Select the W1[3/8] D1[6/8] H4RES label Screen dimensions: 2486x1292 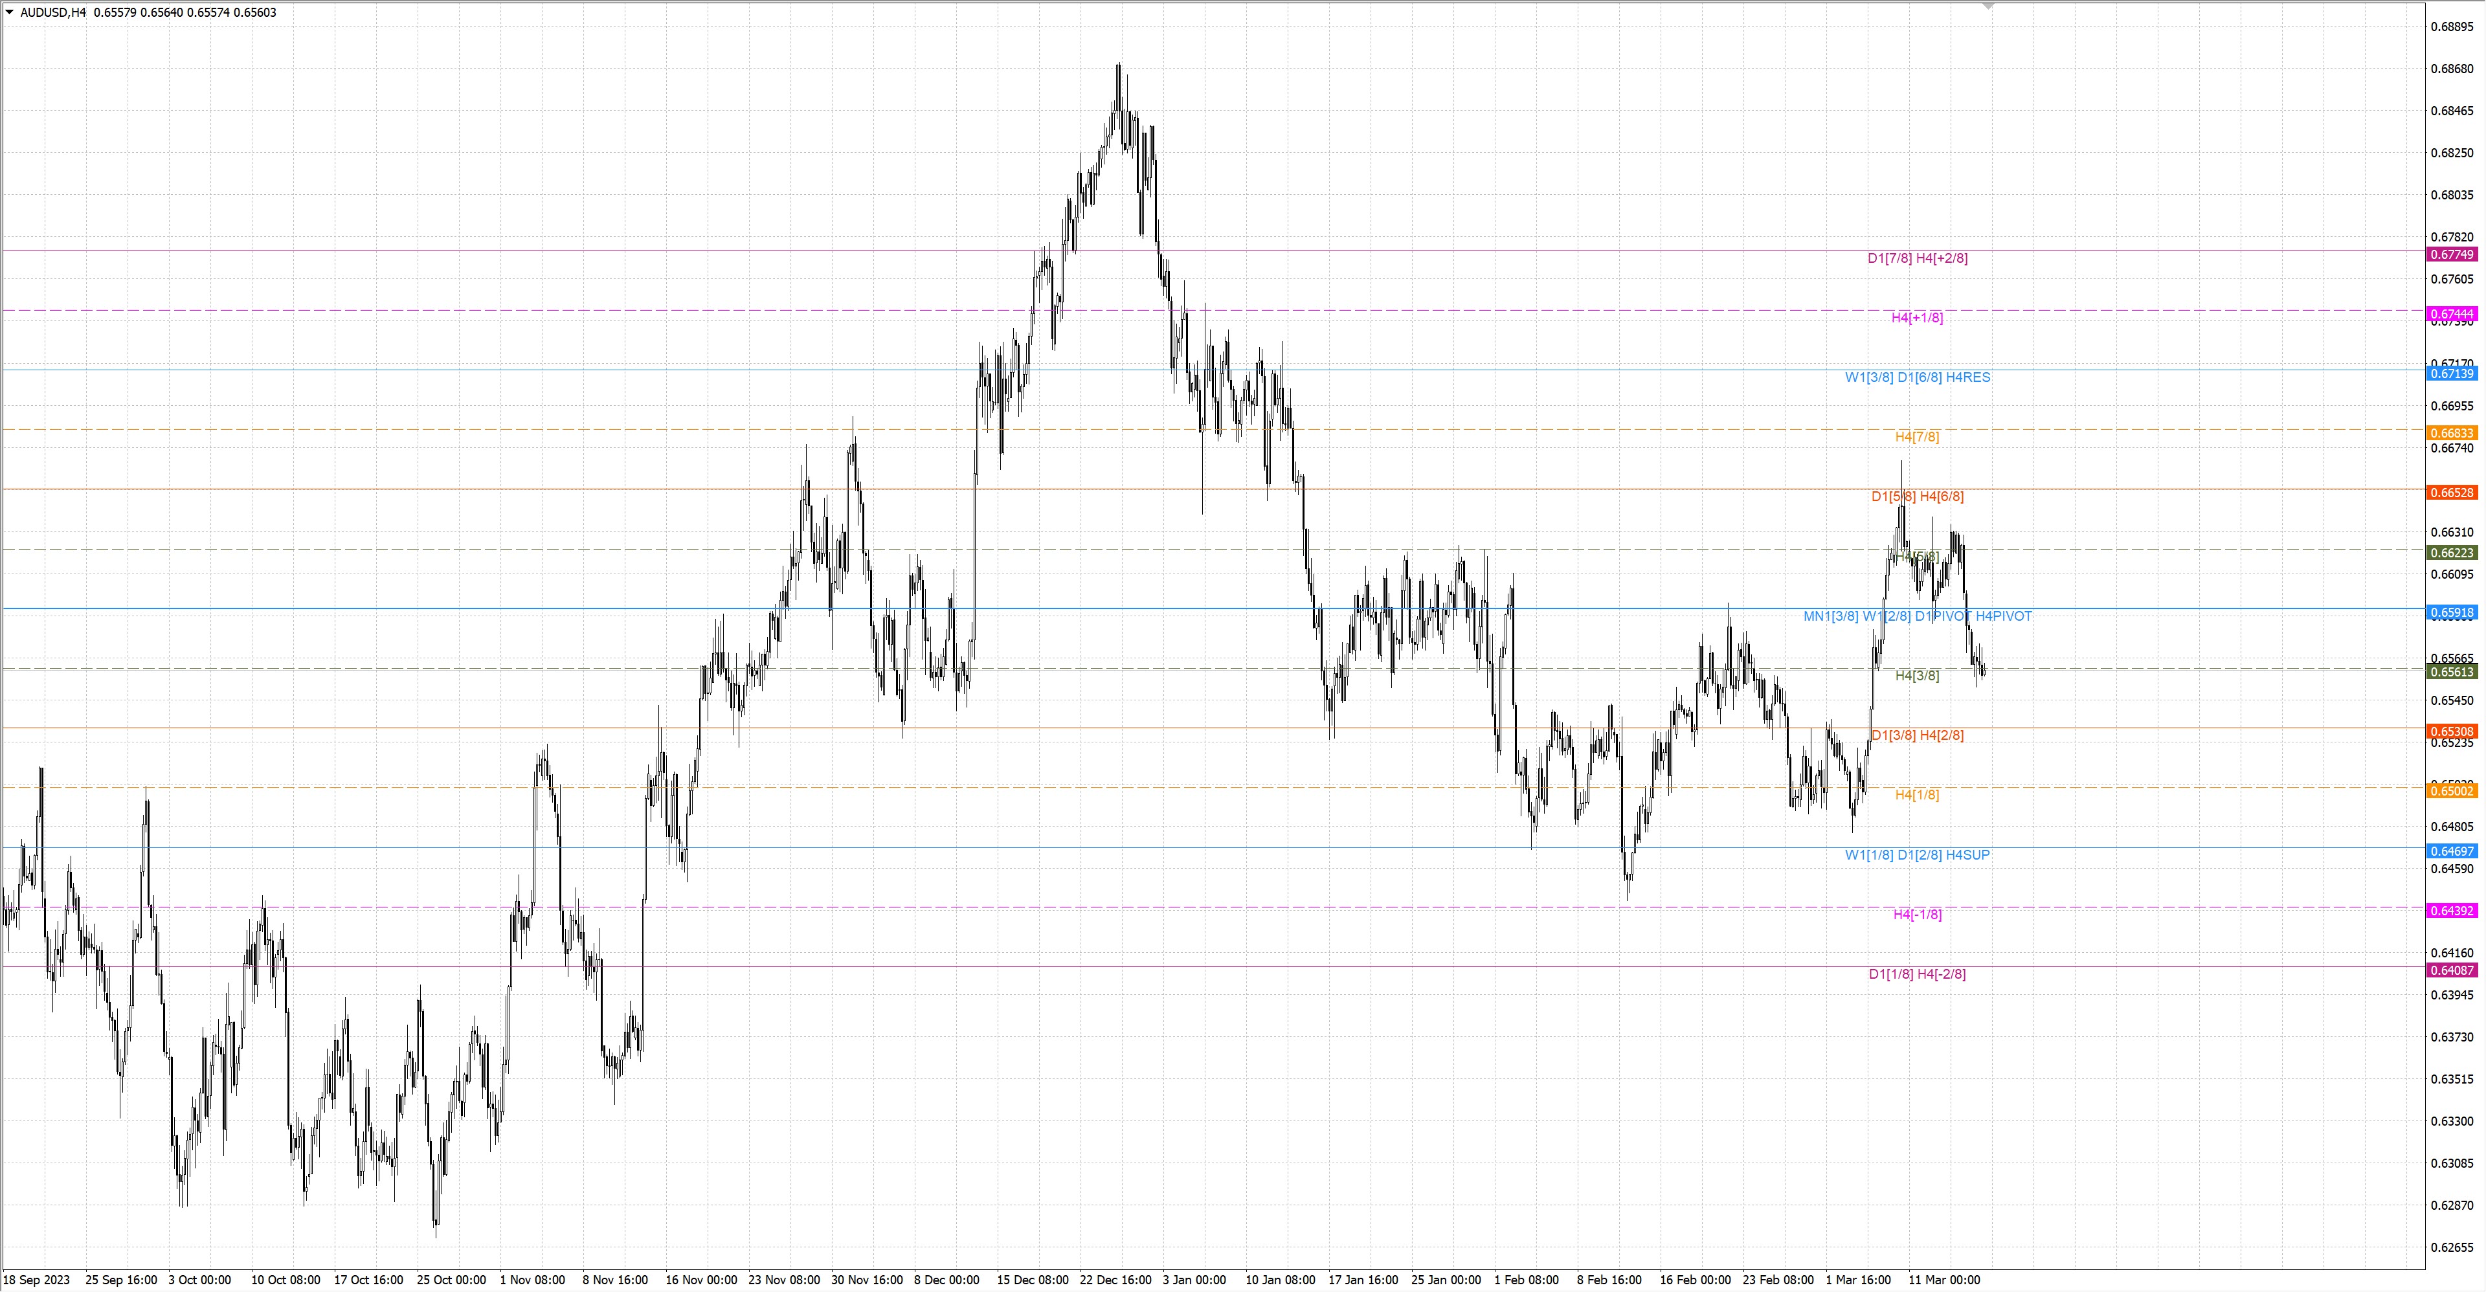[x=1916, y=377]
